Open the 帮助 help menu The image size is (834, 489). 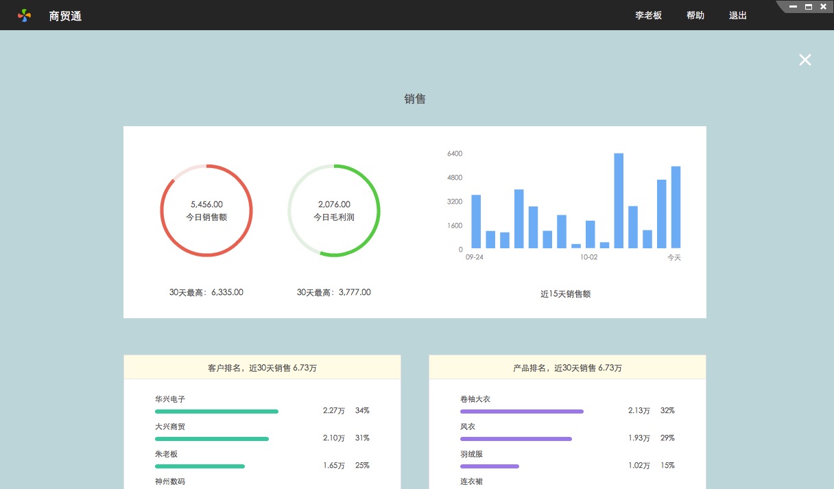695,15
